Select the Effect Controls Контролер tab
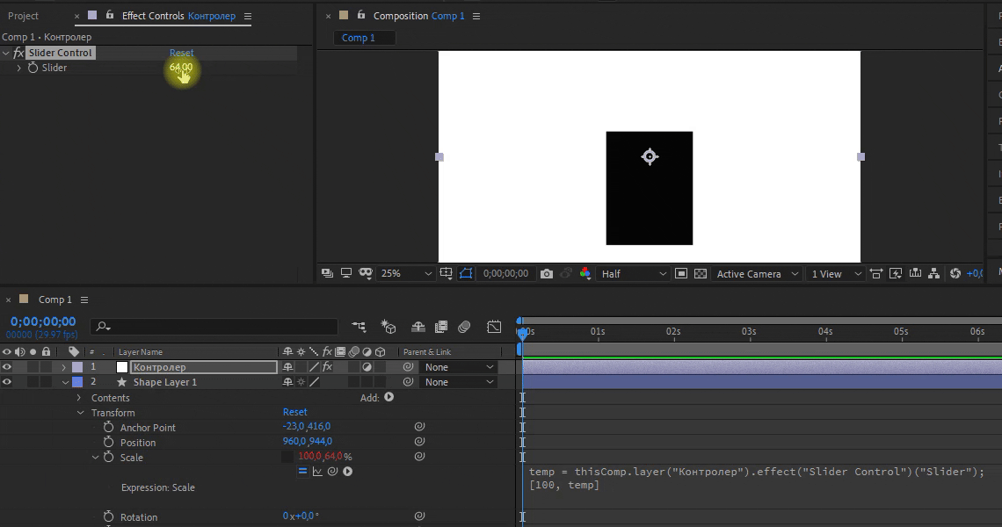Screen dimensions: 1002x527 pos(178,16)
